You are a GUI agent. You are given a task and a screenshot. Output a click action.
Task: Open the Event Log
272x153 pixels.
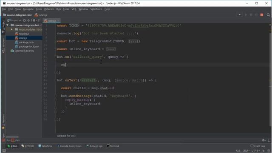258,146
